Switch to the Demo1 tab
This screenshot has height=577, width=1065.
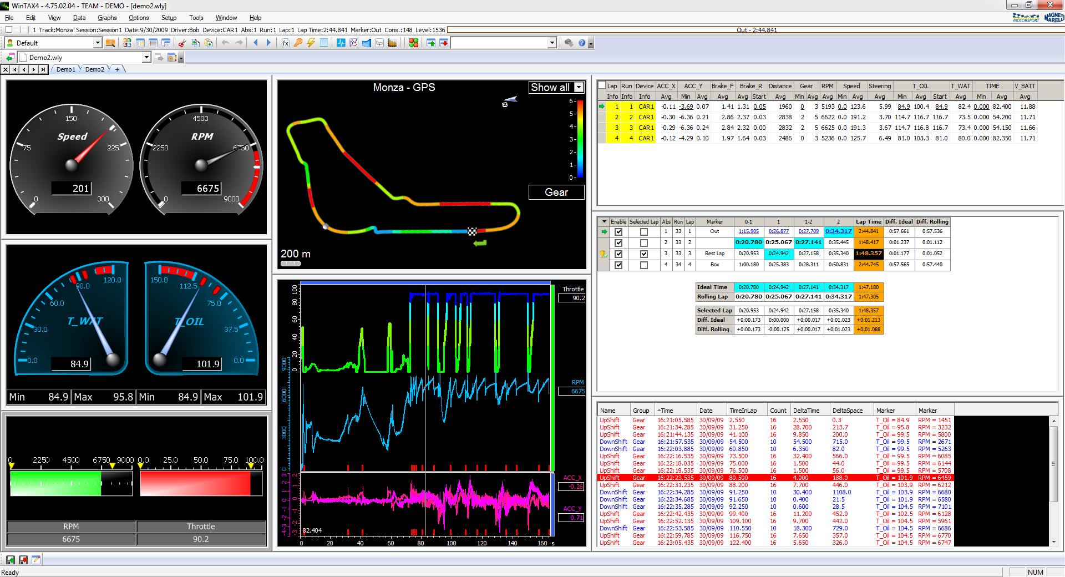65,69
